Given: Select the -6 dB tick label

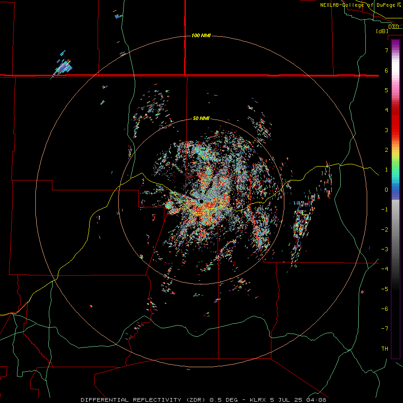Looking at the screenshot, I should coord(385,309).
